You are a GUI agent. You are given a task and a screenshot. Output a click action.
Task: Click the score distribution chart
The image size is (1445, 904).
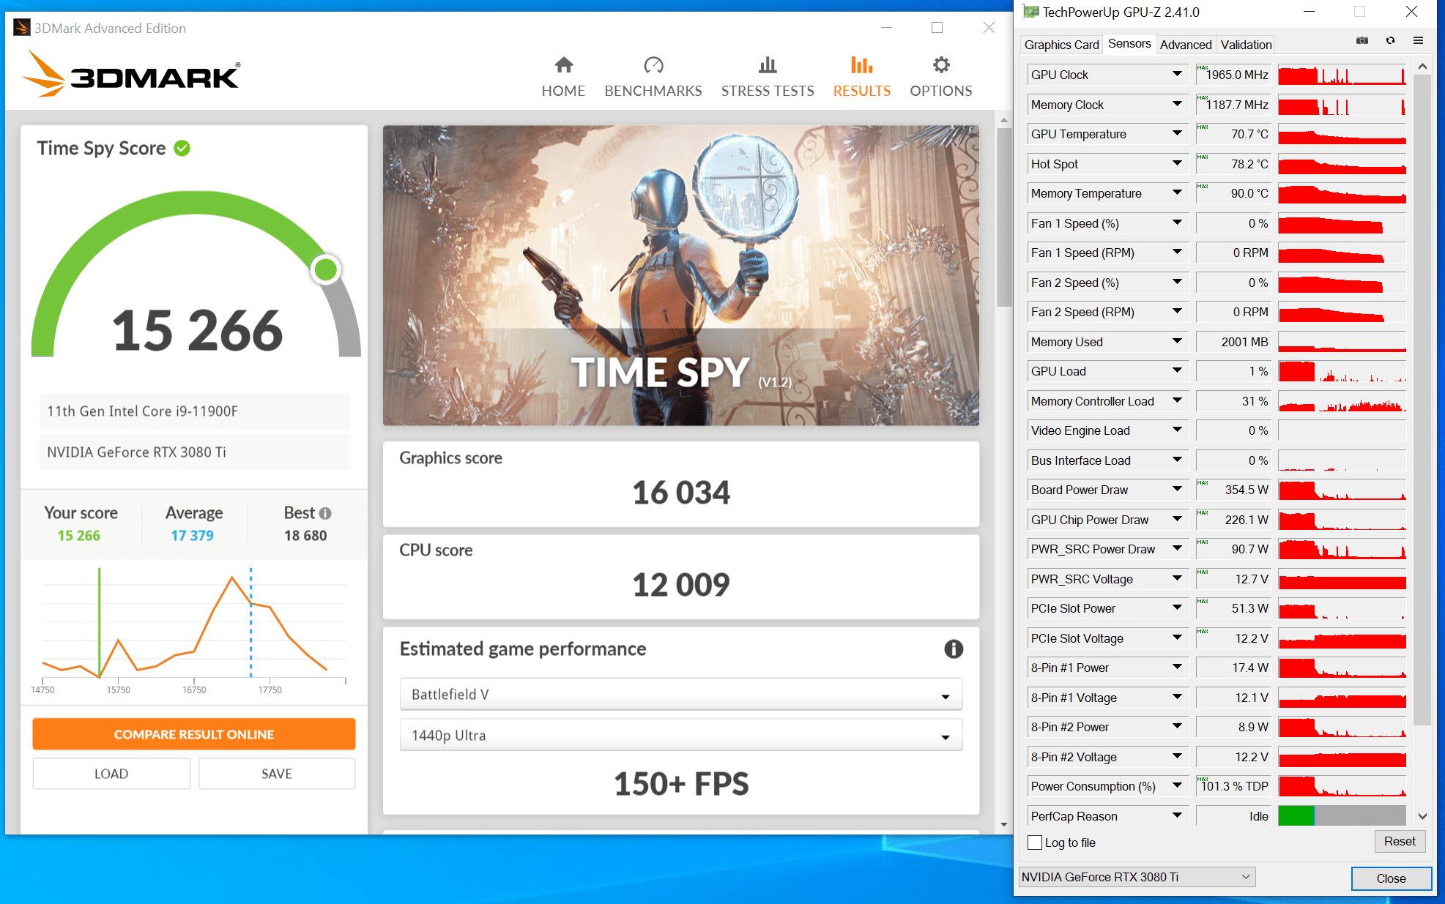tap(194, 630)
